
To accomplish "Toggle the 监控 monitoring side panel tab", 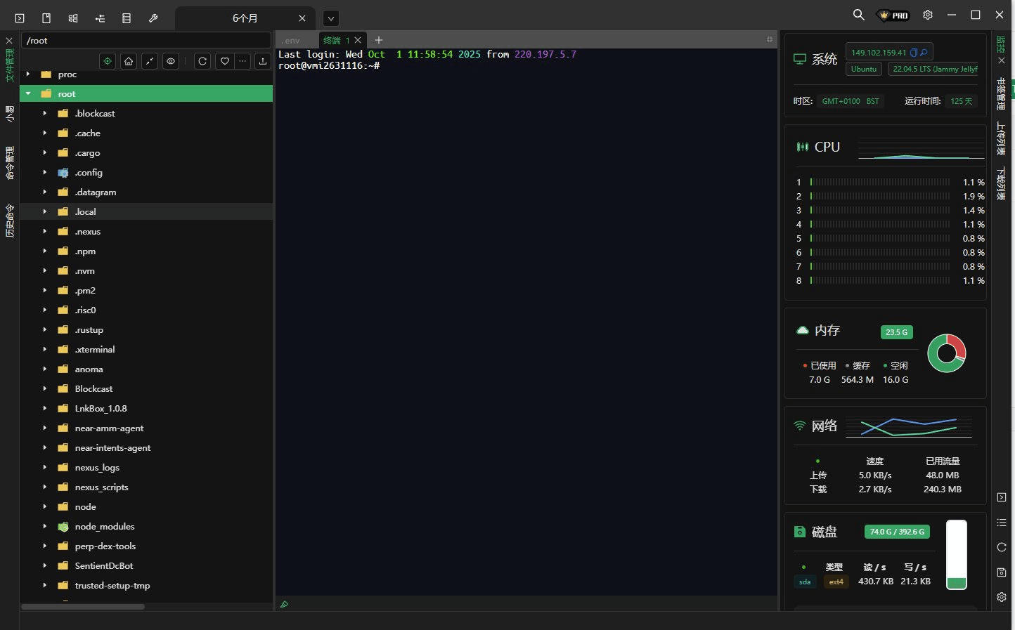I will tap(1002, 45).
